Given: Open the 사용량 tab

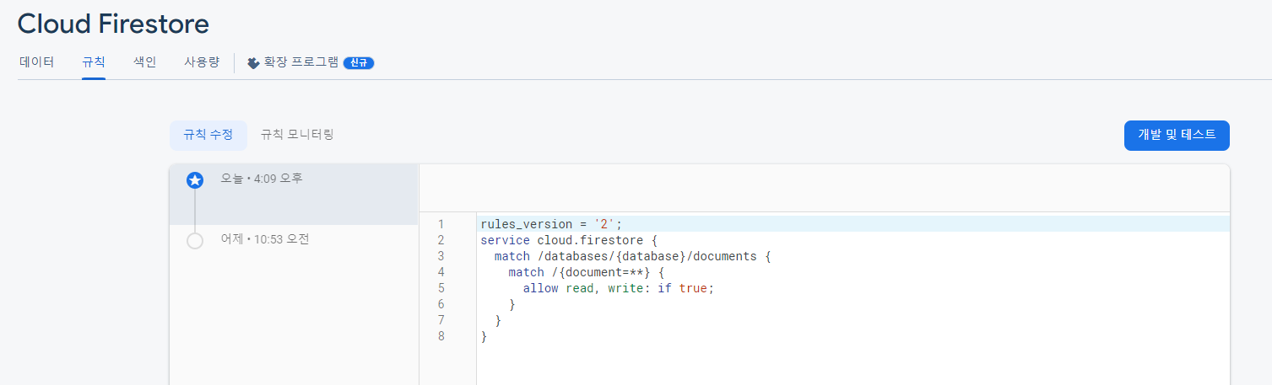Looking at the screenshot, I should pyautogui.click(x=202, y=62).
